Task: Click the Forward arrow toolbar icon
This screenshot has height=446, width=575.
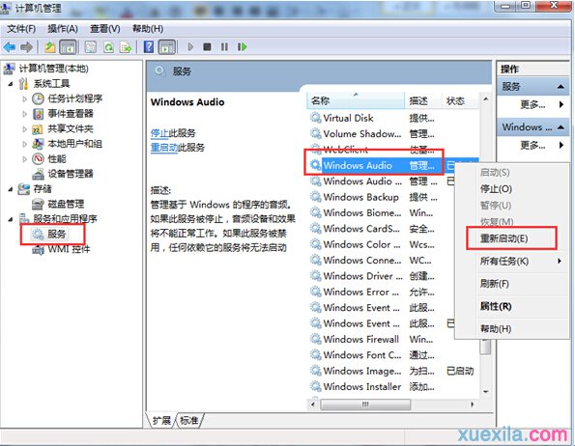Action: (x=26, y=47)
